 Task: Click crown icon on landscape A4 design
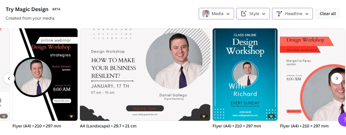coord(204,116)
